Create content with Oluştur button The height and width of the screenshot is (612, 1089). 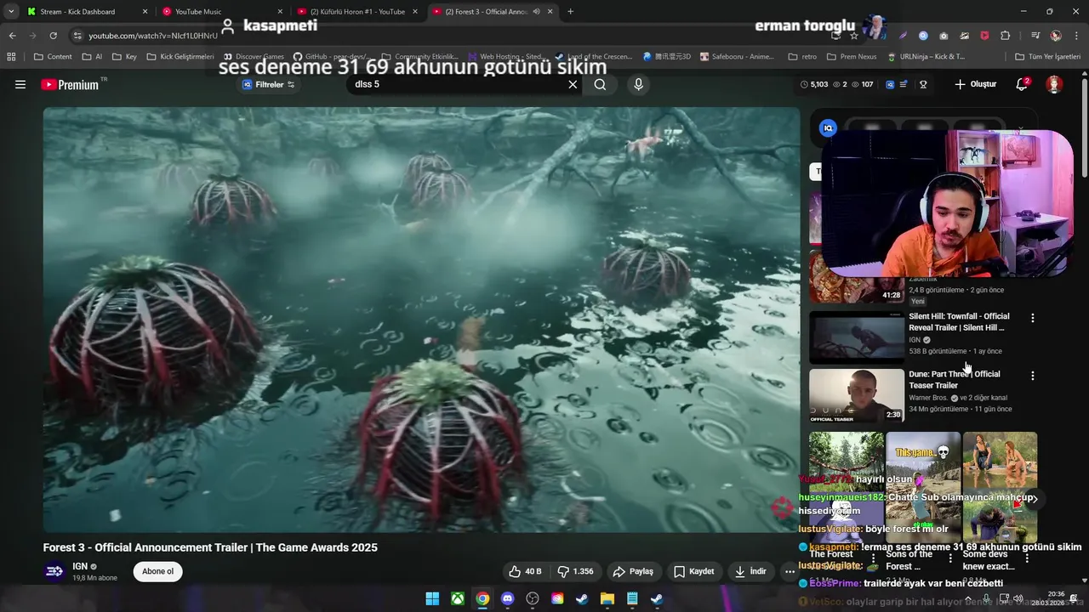click(x=976, y=84)
